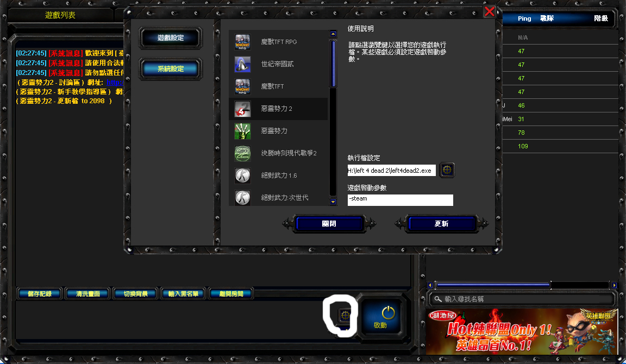The image size is (626, 364).
Task: Select 絕對武力 1.6 list entry text
Action: pyautogui.click(x=279, y=175)
